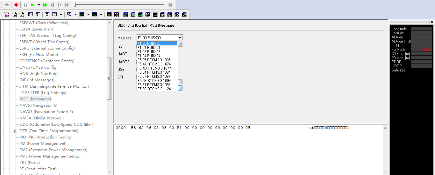This screenshot has height=175, width=435.
Task: Click the eject log file icon
Action: 7,5
